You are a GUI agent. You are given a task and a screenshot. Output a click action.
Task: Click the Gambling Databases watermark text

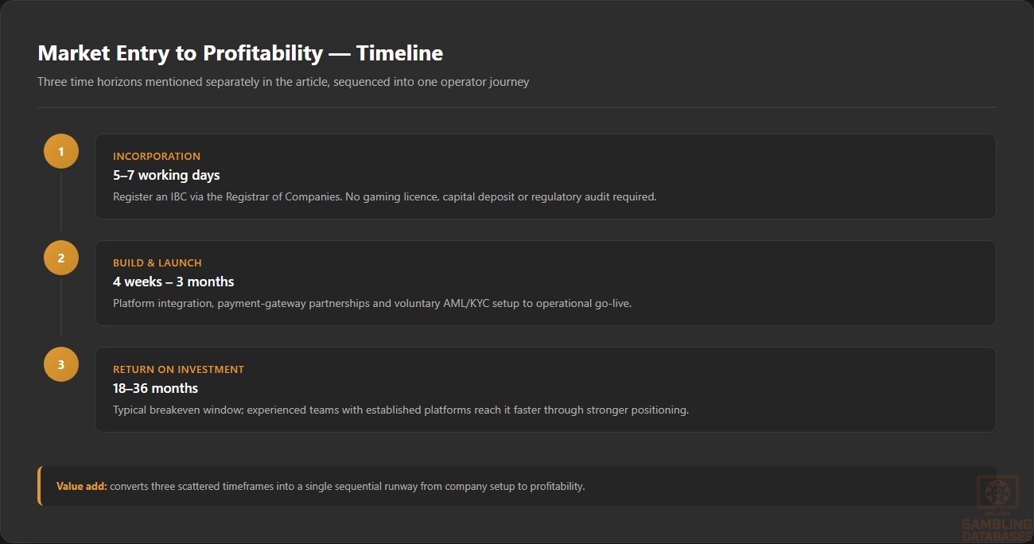pos(997,530)
